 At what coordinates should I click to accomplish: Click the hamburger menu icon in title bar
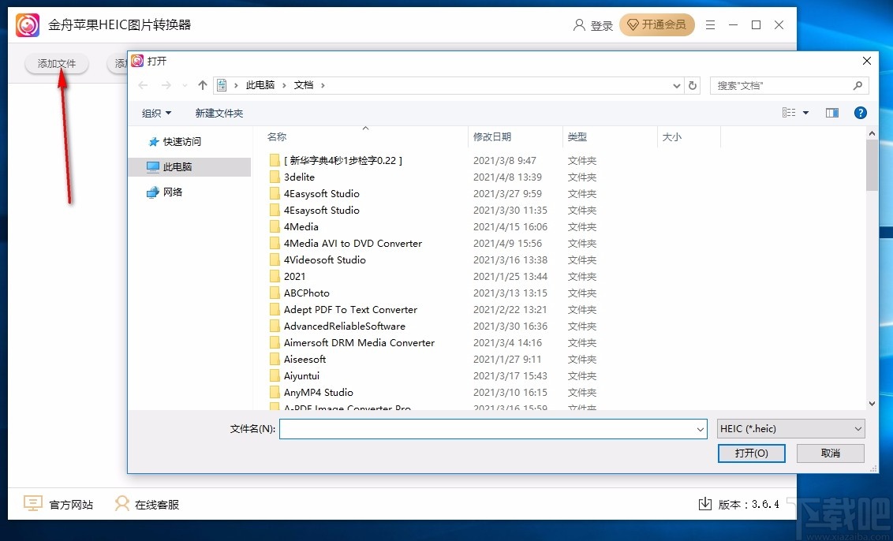tap(710, 24)
